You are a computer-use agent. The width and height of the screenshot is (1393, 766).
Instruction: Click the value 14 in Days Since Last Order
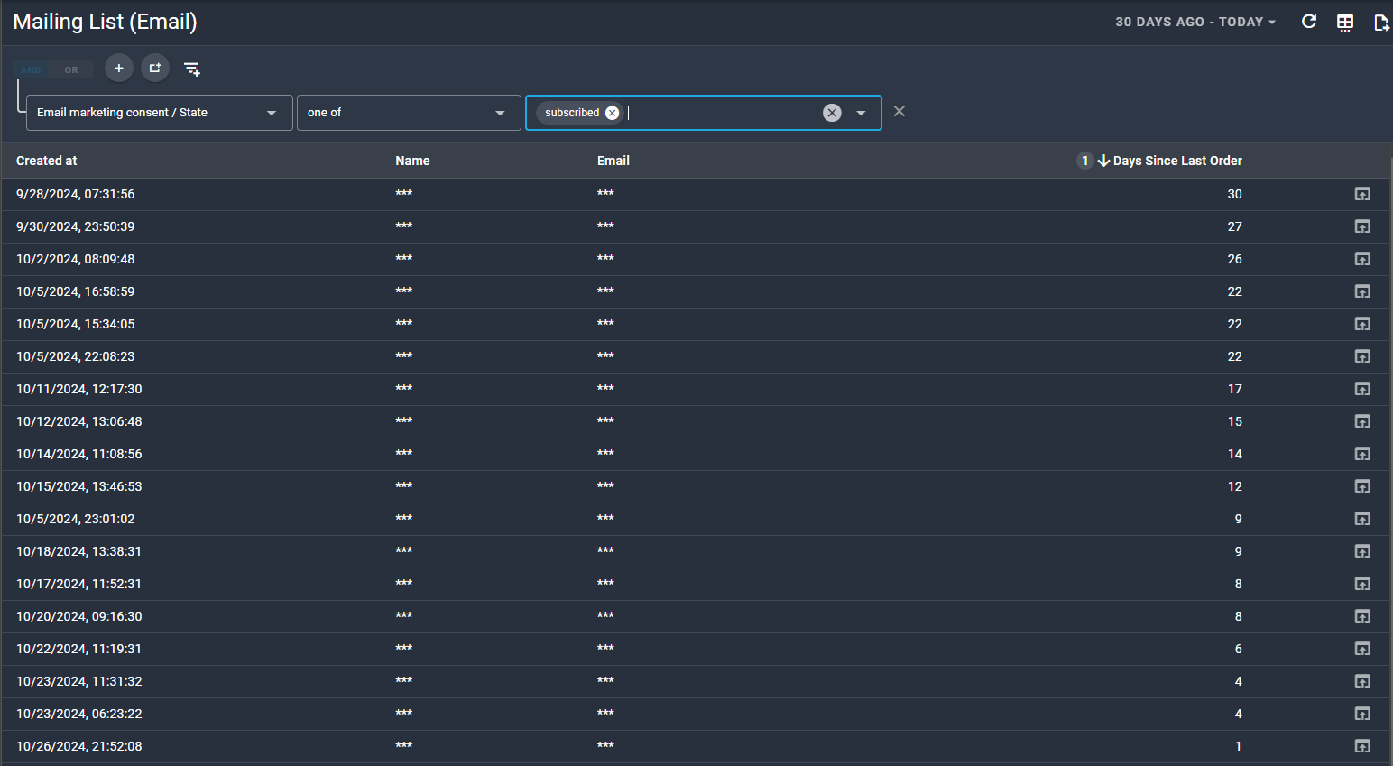click(1234, 454)
